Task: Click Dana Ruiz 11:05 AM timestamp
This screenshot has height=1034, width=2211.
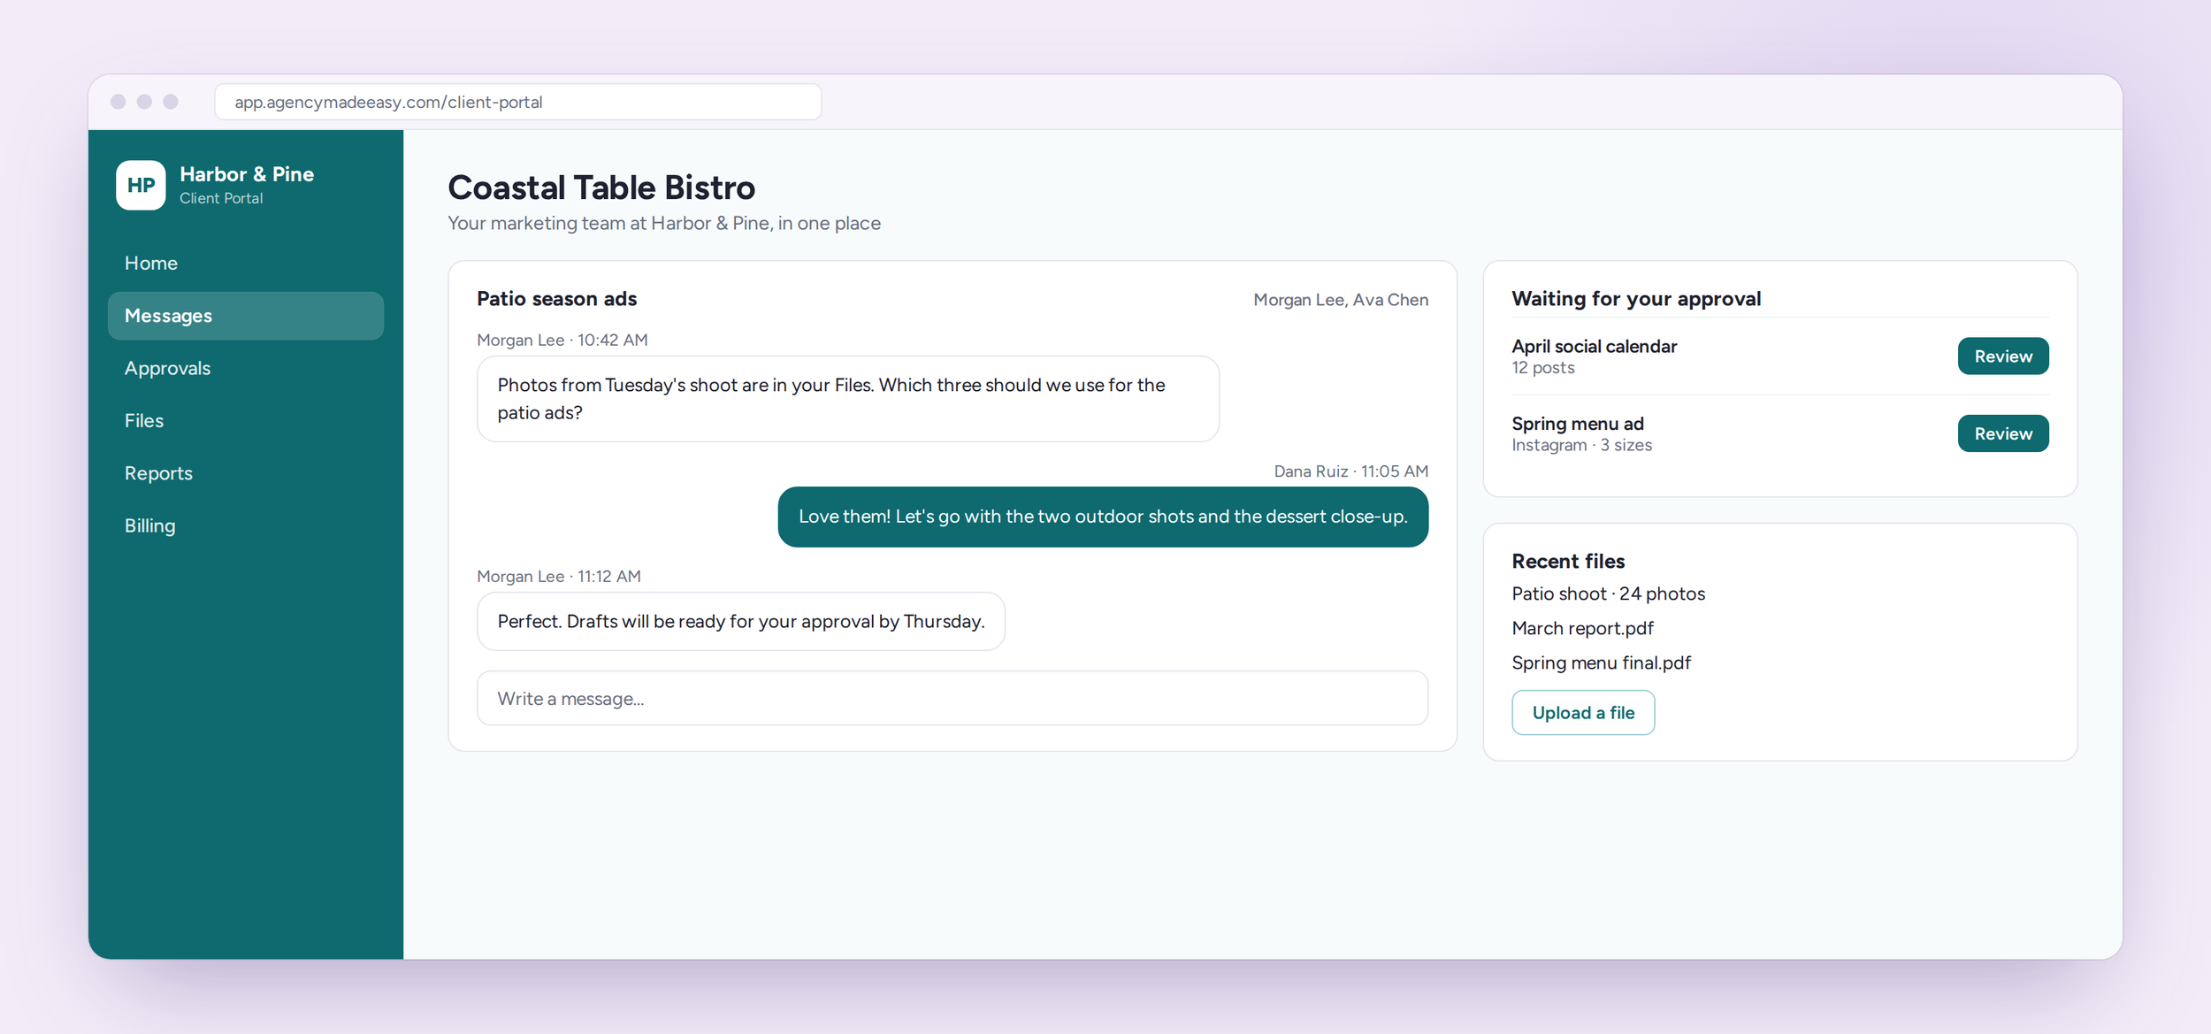Action: point(1350,471)
